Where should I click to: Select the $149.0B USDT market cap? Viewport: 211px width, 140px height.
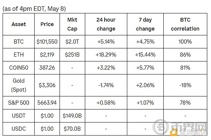click(72, 116)
